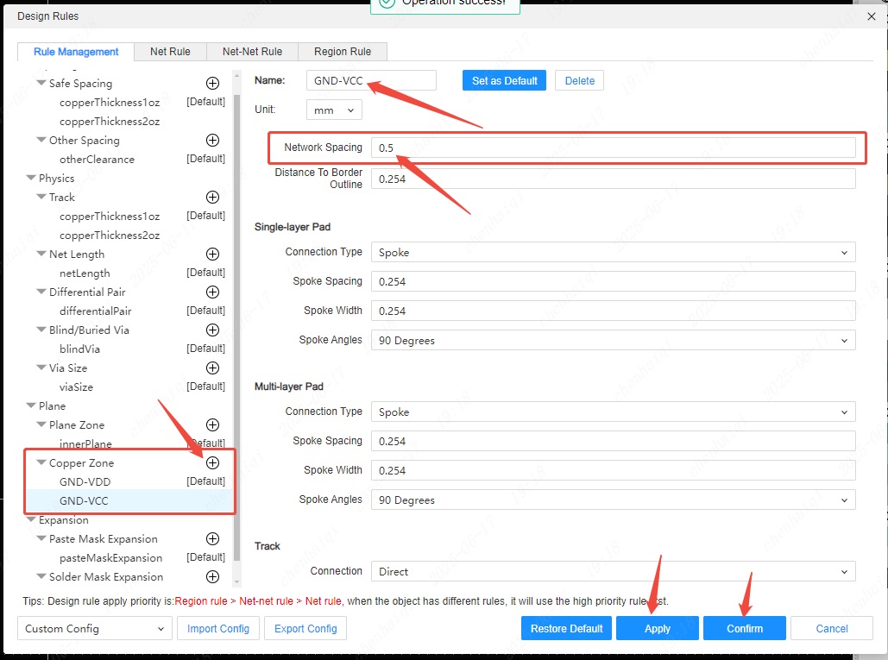
Task: Add a new Copper Zone rule
Action: click(212, 463)
